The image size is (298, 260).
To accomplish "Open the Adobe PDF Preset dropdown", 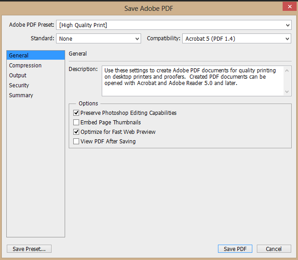I will pyautogui.click(x=174, y=25).
